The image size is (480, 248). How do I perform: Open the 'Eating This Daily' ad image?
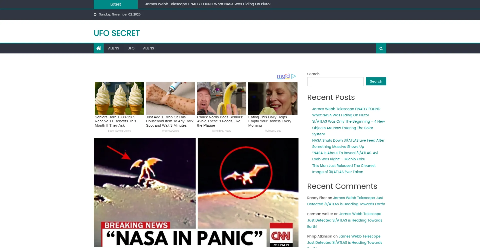click(x=273, y=98)
